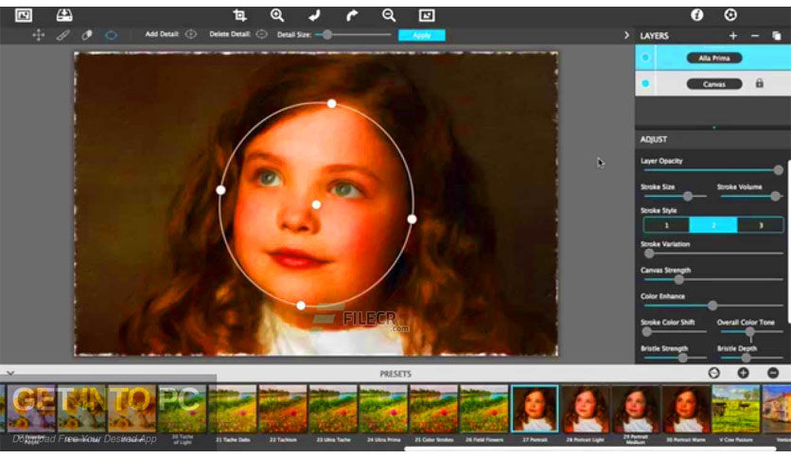Delete a preset with the minus icon

click(773, 373)
